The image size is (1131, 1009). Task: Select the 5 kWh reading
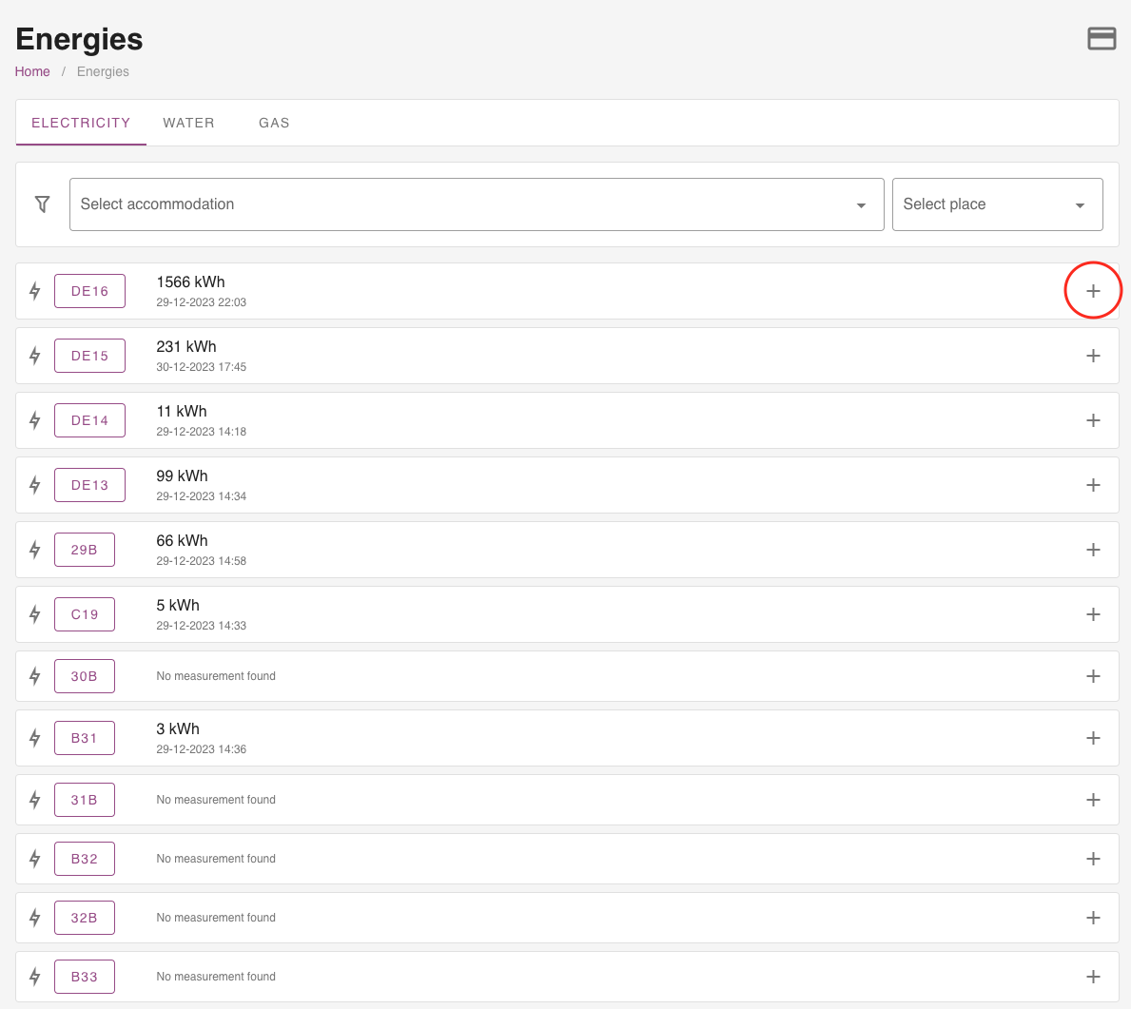pos(178,606)
